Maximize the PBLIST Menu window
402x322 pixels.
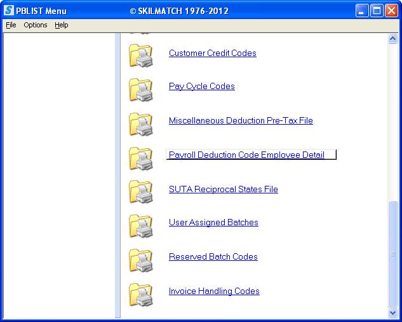pos(377,11)
